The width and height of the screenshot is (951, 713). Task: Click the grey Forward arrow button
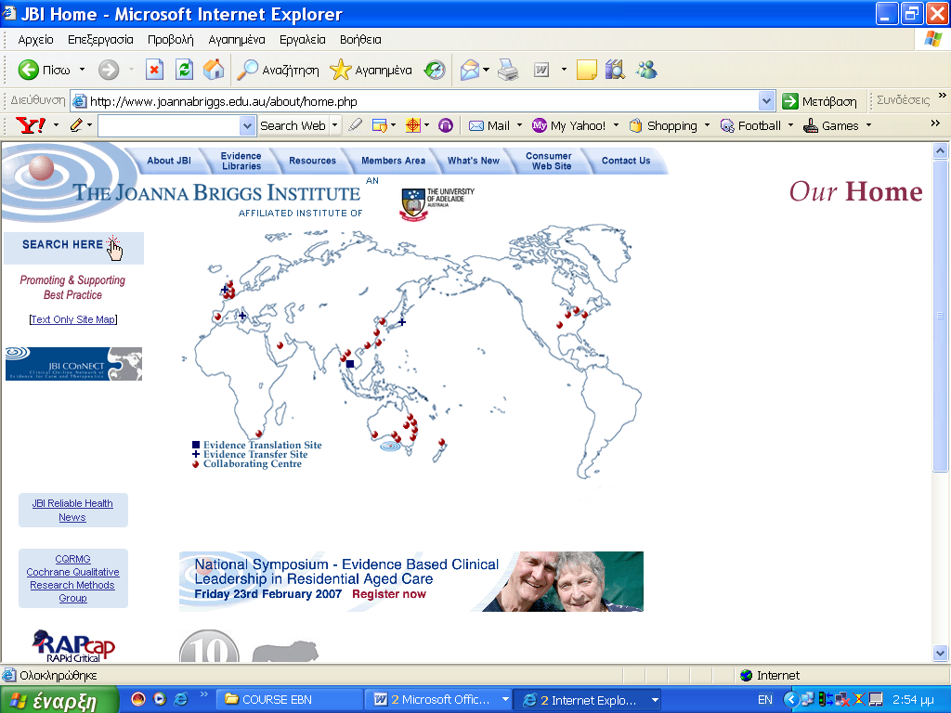(109, 70)
